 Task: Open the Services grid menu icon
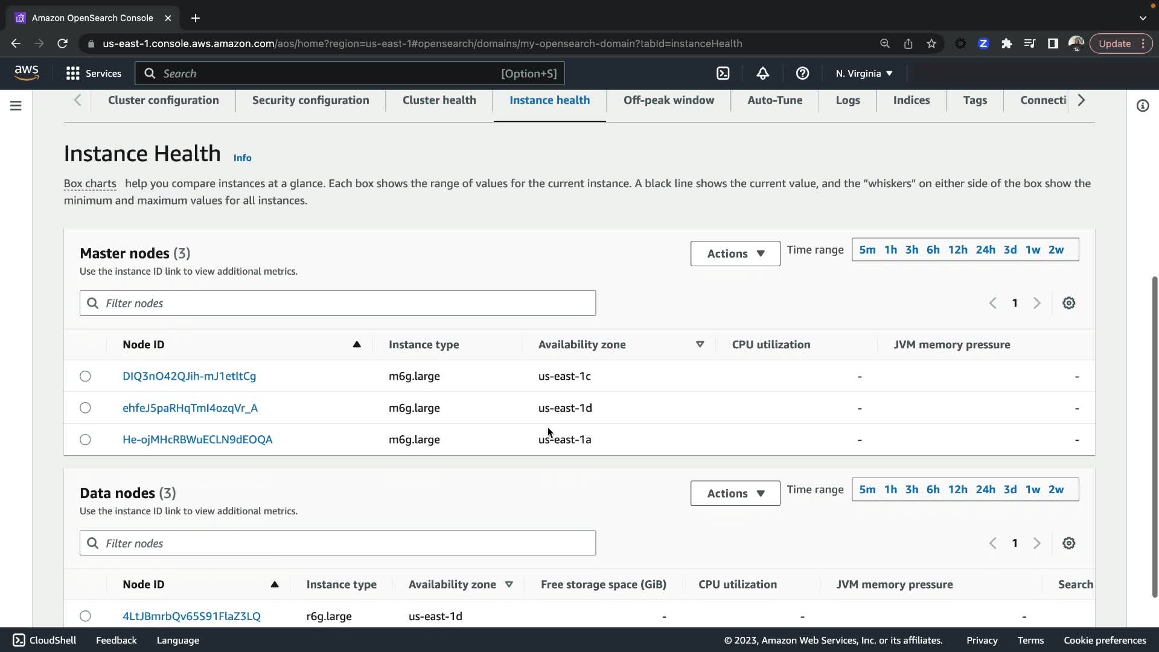pyautogui.click(x=73, y=73)
